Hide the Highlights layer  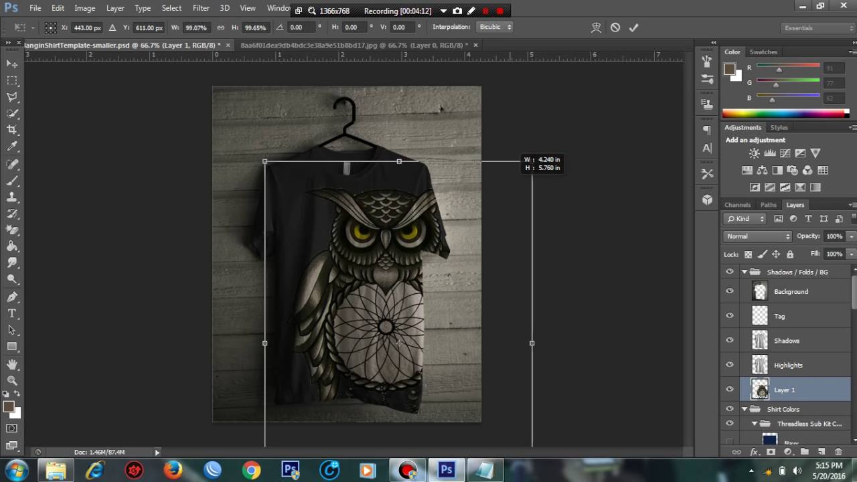(x=730, y=365)
